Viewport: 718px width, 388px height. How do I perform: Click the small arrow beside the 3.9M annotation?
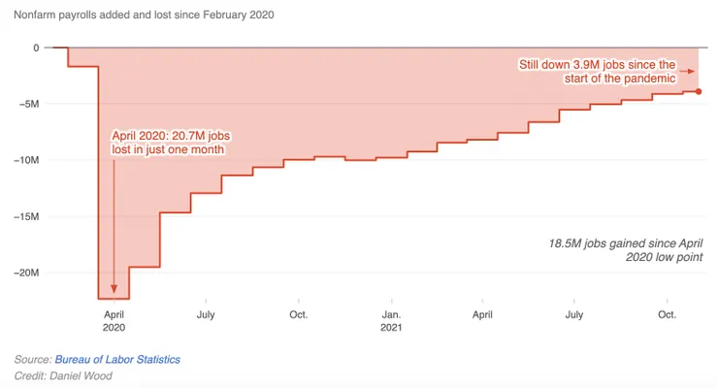pyautogui.click(x=687, y=72)
